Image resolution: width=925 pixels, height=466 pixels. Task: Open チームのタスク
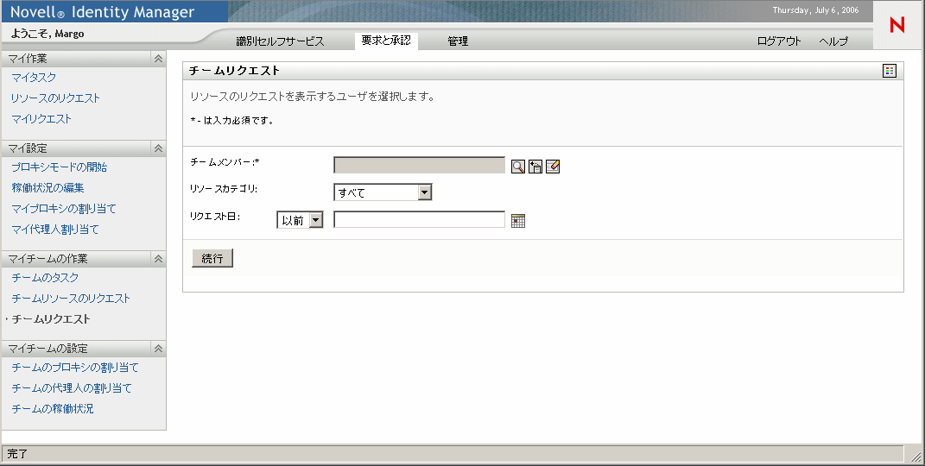pos(45,277)
